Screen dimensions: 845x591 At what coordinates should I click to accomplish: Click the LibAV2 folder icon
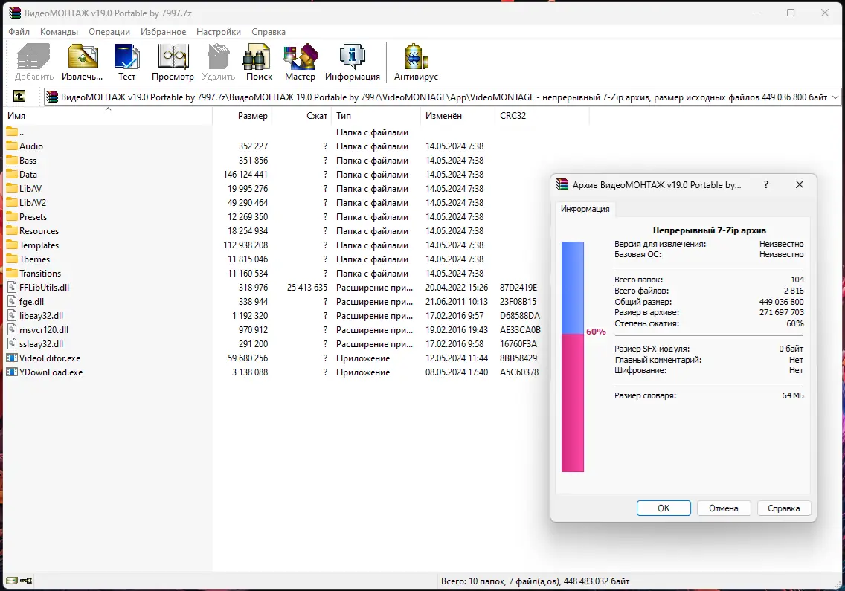pos(12,202)
